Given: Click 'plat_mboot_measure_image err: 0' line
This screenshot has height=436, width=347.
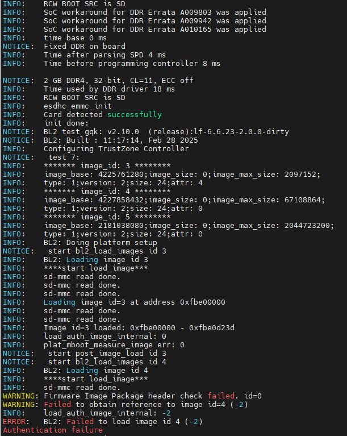Looking at the screenshot, I should [x=114, y=344].
